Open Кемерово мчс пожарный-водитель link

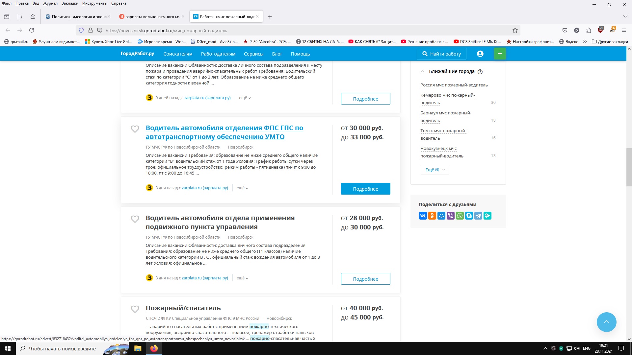coord(447,99)
